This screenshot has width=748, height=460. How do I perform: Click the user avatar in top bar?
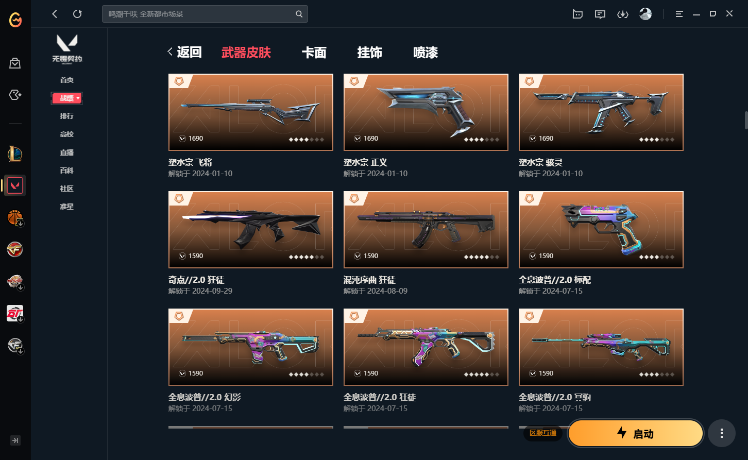point(645,14)
